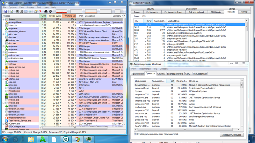Click the procexp64.exe process icon
This screenshot has width=255, height=143.
pos(6,22)
